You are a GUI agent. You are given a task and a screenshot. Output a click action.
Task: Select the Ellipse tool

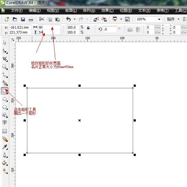[x=5, y=99]
